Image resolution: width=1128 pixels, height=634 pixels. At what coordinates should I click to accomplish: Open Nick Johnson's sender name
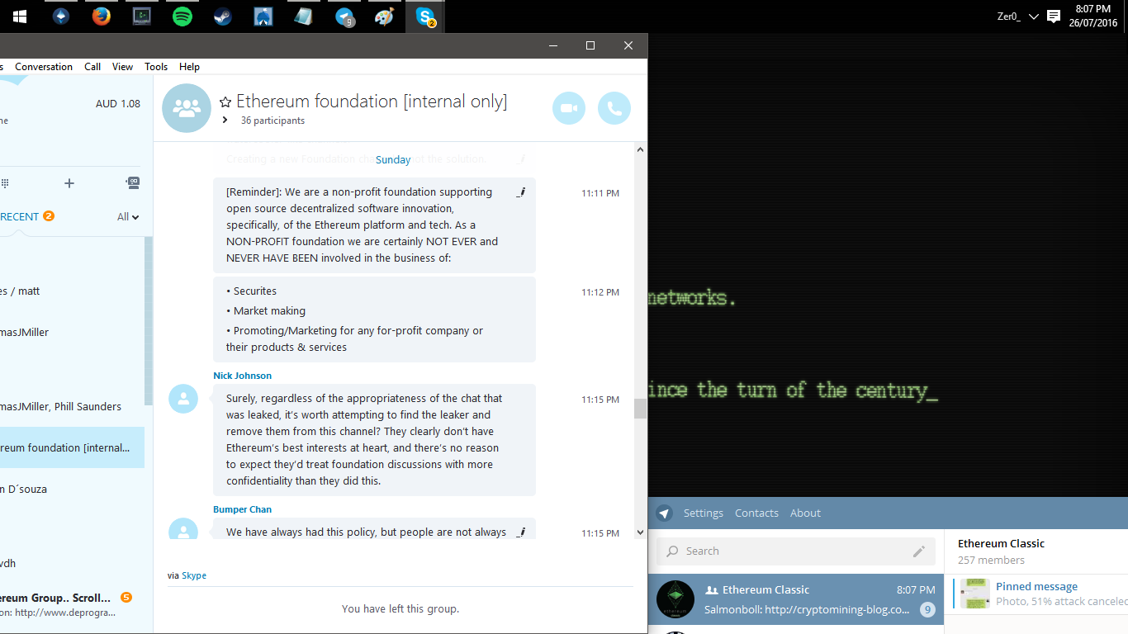point(243,376)
